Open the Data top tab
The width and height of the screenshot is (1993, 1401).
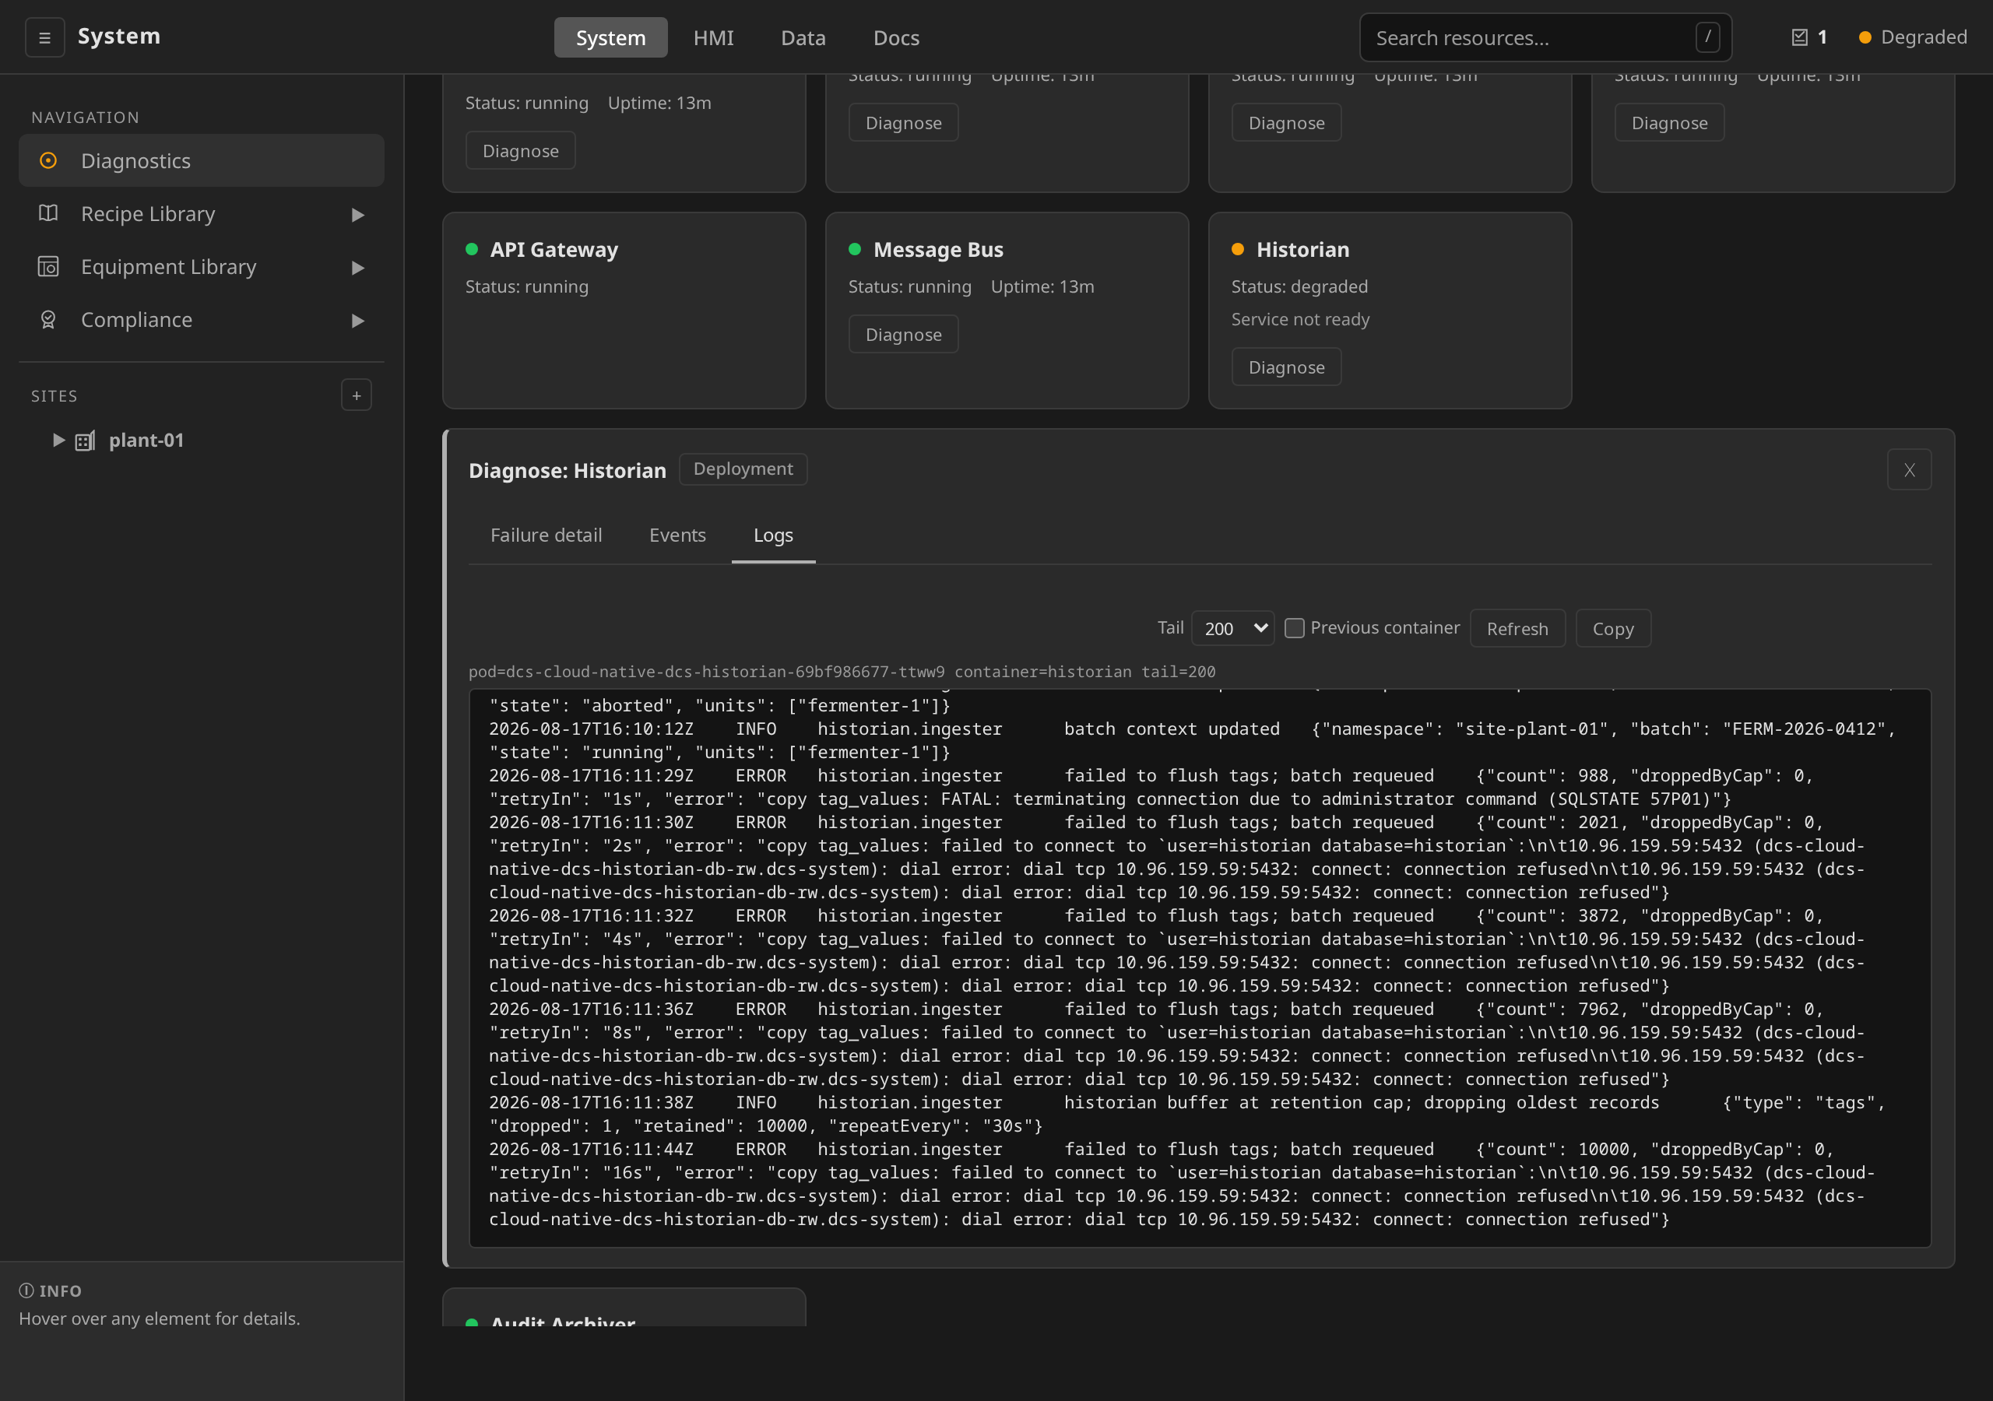[x=803, y=37]
